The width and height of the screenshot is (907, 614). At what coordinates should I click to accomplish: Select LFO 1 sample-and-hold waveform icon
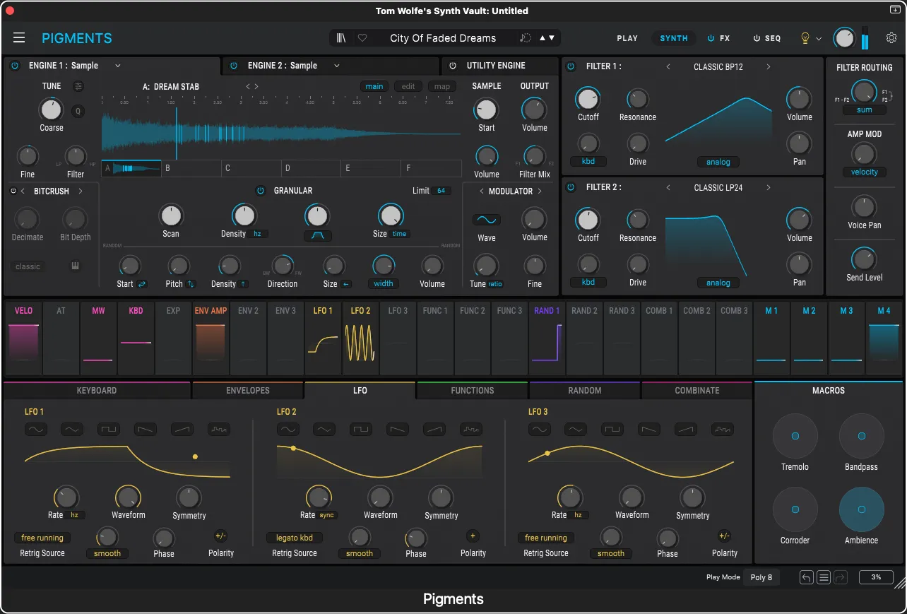point(219,429)
